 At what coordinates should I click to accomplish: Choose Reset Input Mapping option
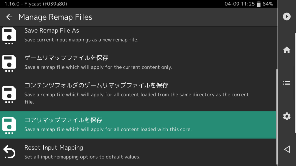138,152
